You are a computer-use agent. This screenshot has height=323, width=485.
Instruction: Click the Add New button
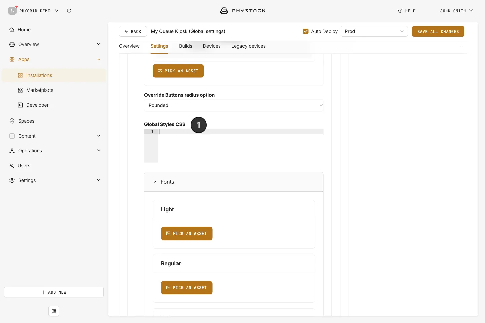coord(54,292)
